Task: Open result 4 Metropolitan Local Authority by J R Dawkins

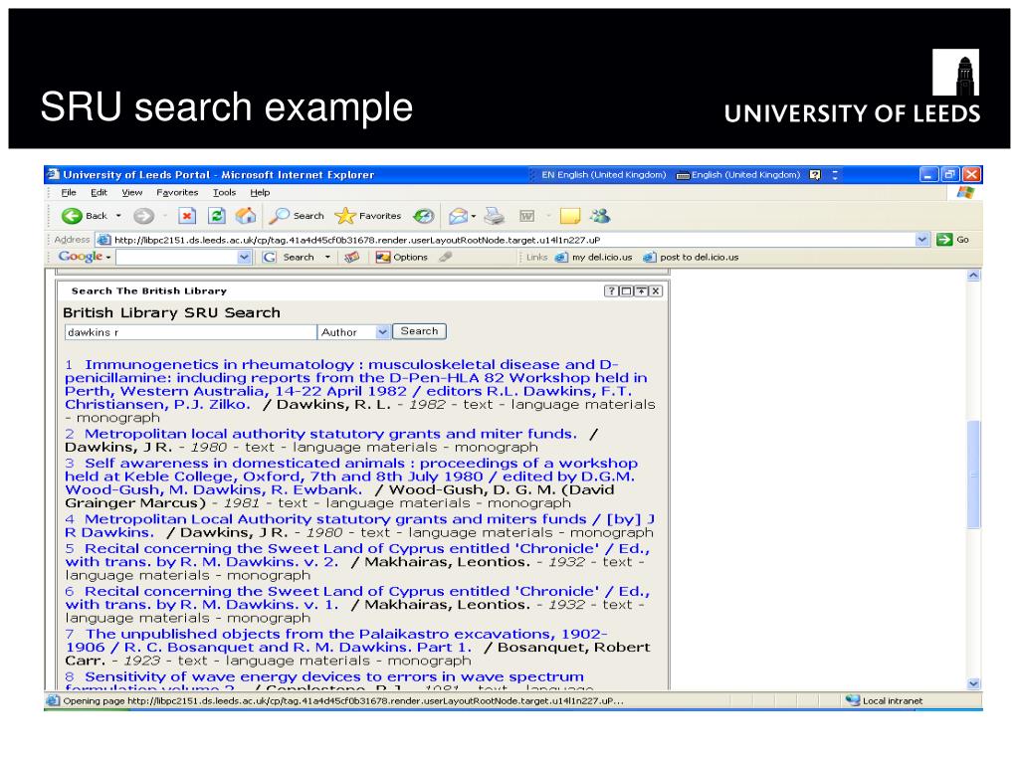Action: point(359,525)
